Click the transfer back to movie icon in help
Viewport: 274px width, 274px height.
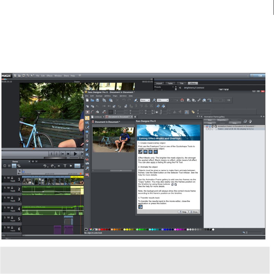click(140, 207)
